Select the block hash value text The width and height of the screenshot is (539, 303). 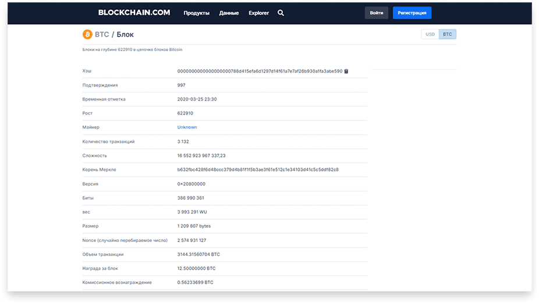coord(260,71)
